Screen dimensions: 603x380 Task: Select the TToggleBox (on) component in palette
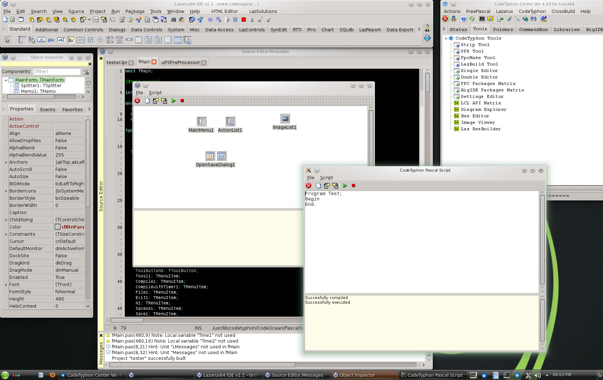tap(81, 40)
